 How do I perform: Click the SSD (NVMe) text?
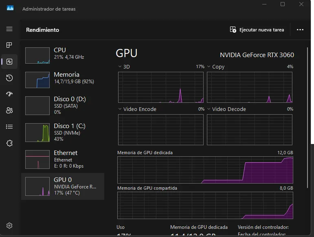click(x=67, y=133)
